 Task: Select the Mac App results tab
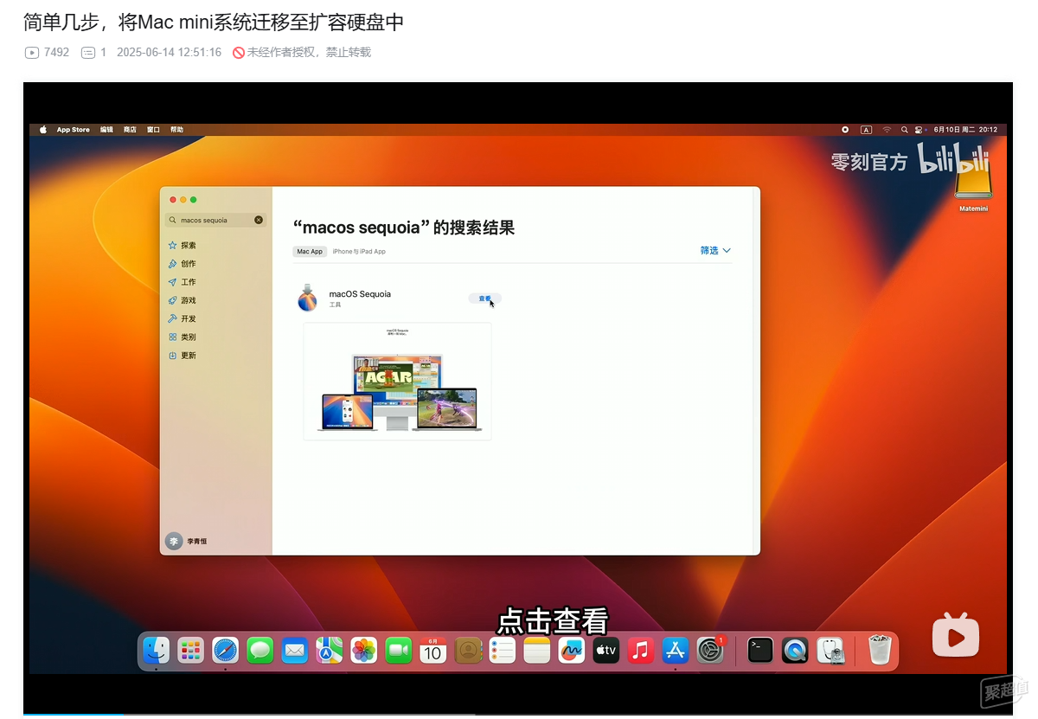click(x=310, y=252)
